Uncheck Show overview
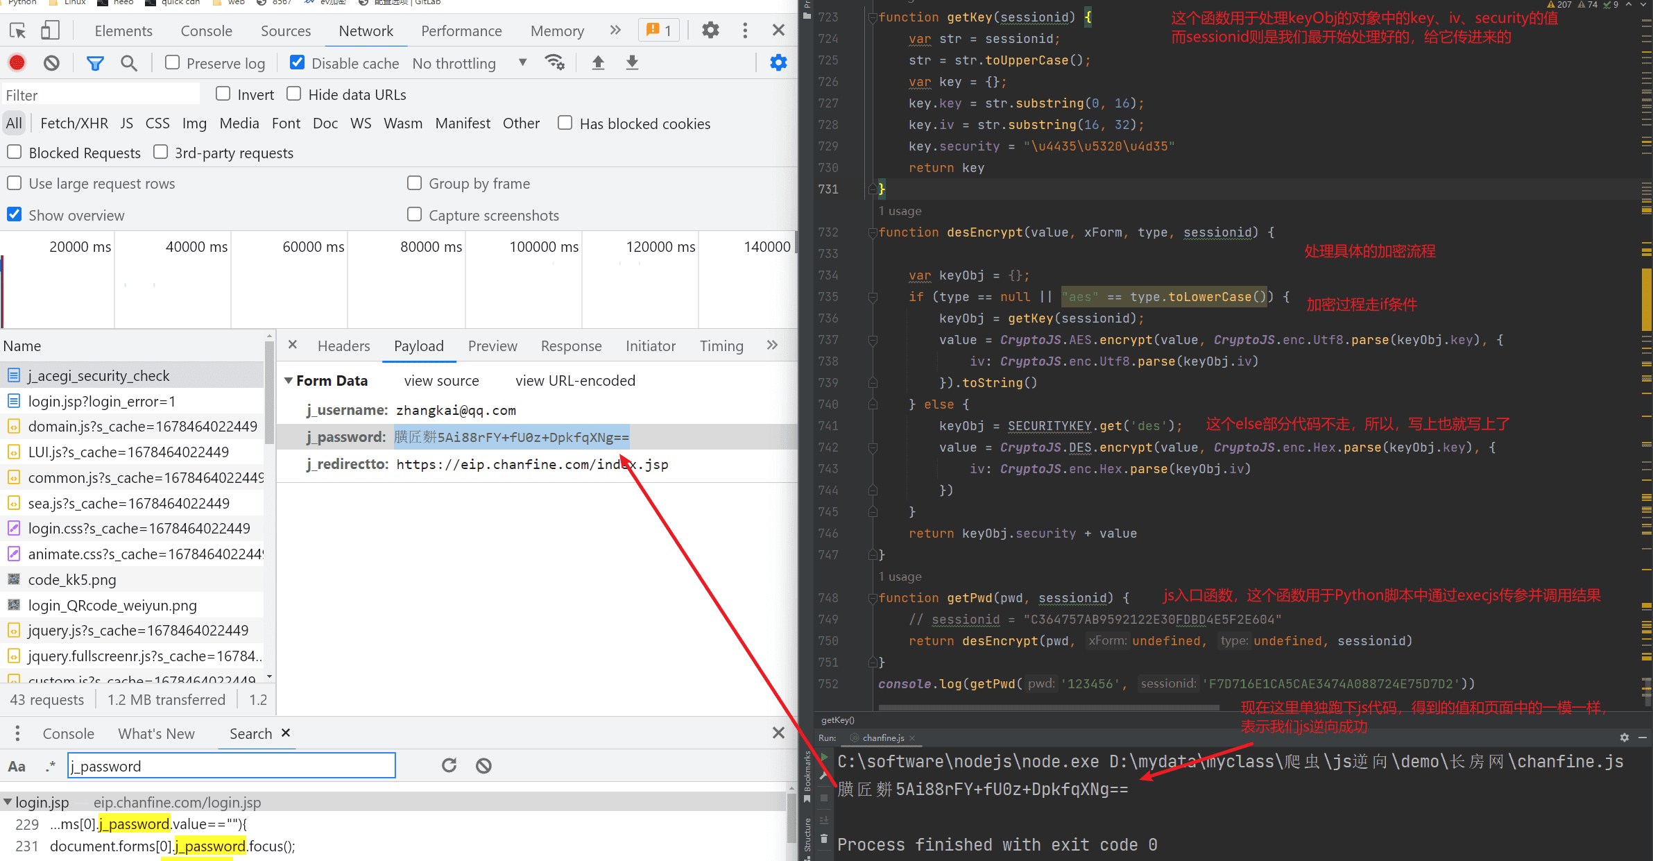1653x861 pixels. (x=14, y=214)
